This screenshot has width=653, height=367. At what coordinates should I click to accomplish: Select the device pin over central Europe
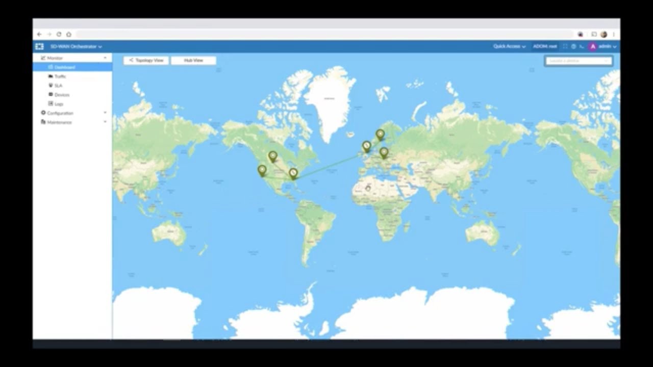coord(384,153)
